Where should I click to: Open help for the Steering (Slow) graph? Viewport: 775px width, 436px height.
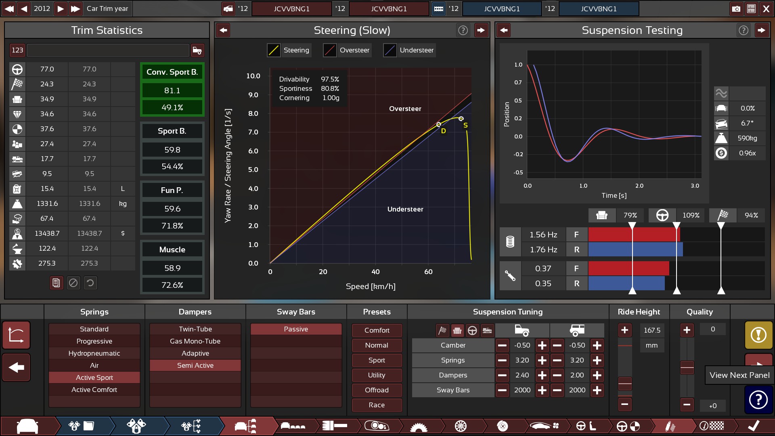[463, 30]
